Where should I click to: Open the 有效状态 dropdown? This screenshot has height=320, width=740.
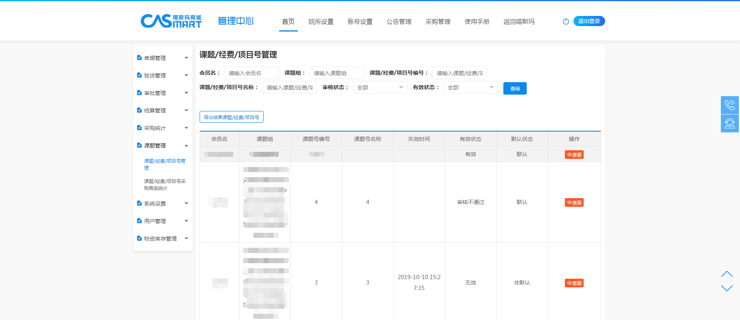tap(470, 88)
